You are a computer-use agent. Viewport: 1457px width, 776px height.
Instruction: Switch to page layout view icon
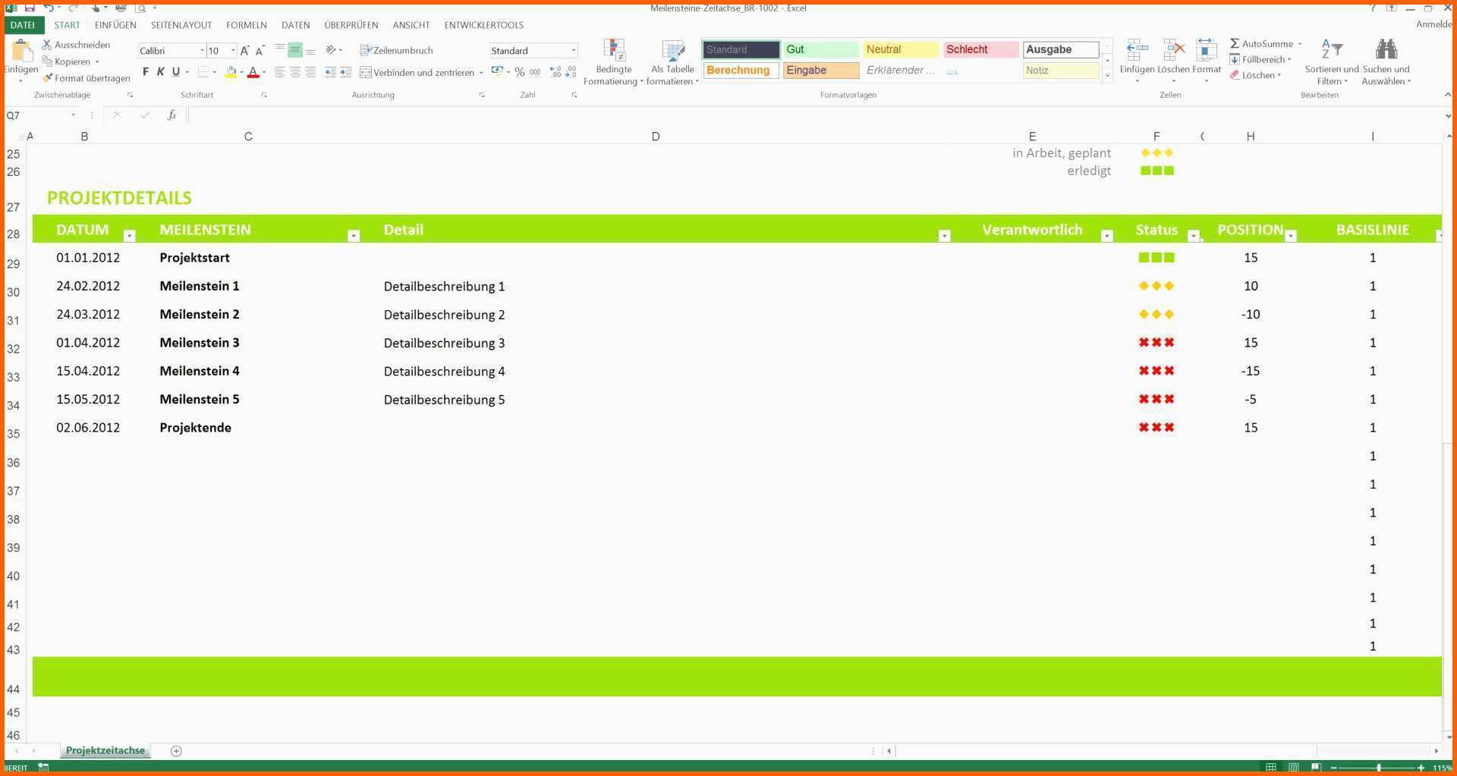pos(1294,768)
